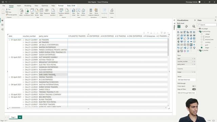Expand the Filters pane
217x122 pixels.
[x=174, y=20]
